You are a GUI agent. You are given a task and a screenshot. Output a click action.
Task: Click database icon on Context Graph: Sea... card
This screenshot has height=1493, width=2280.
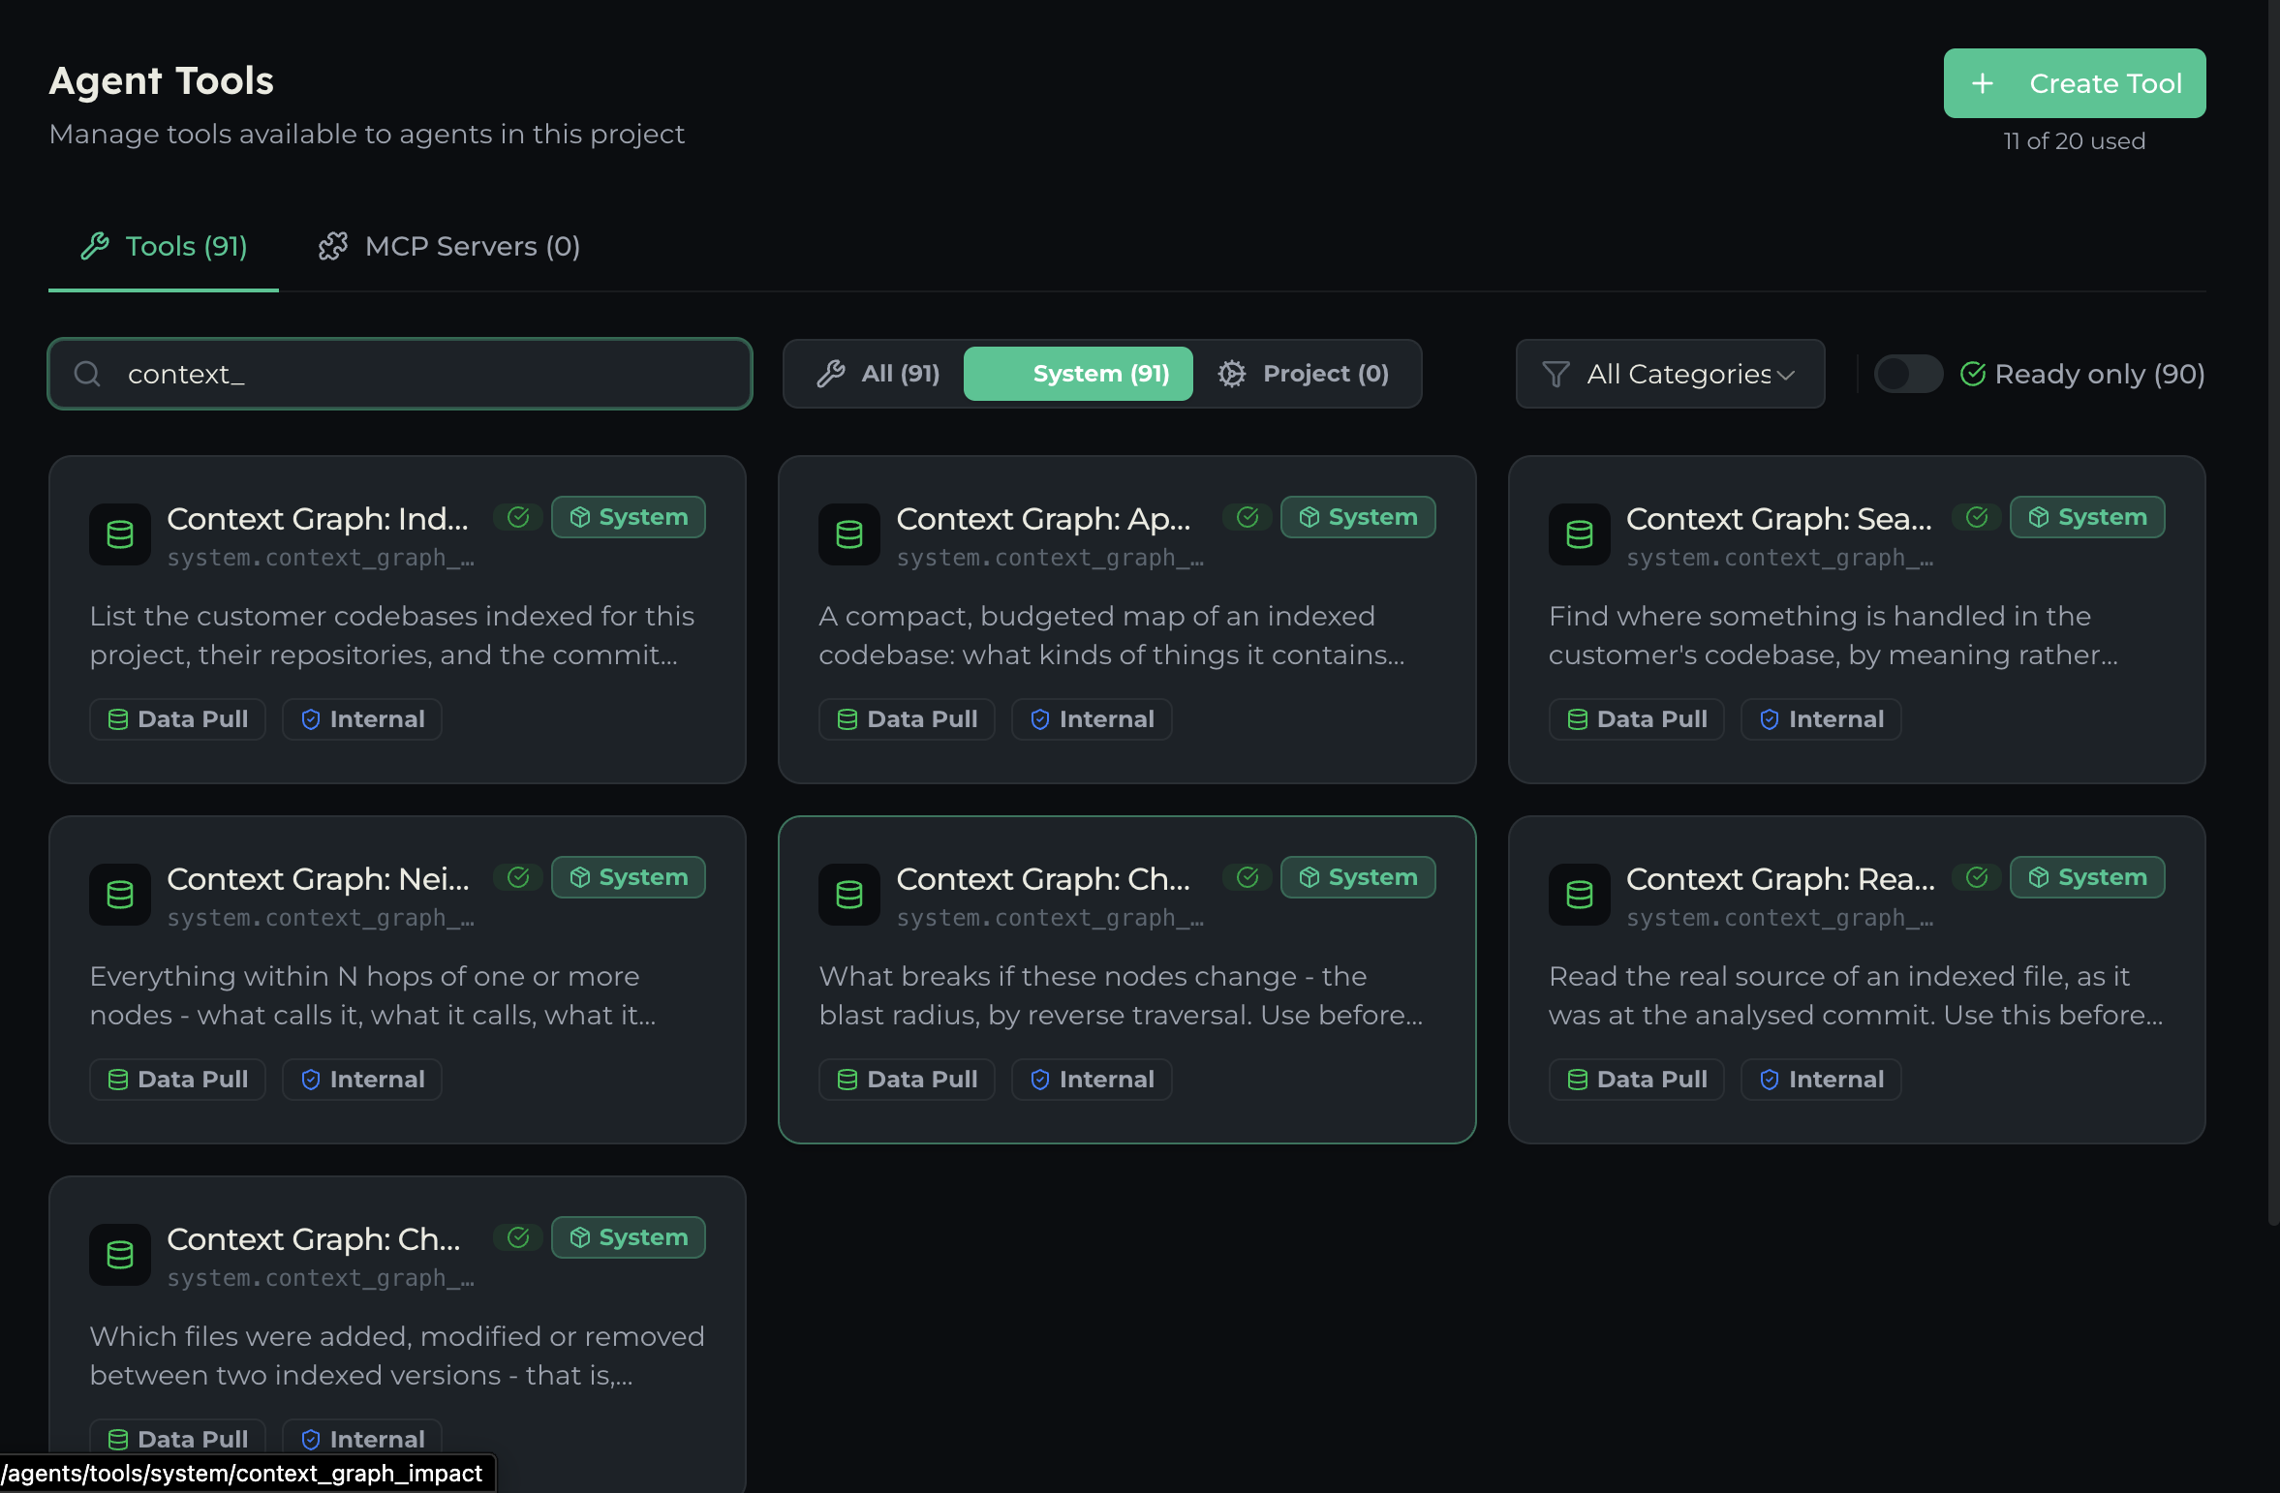click(1580, 534)
